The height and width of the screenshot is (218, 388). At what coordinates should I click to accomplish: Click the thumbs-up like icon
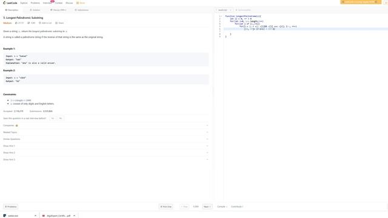(x=16, y=23)
